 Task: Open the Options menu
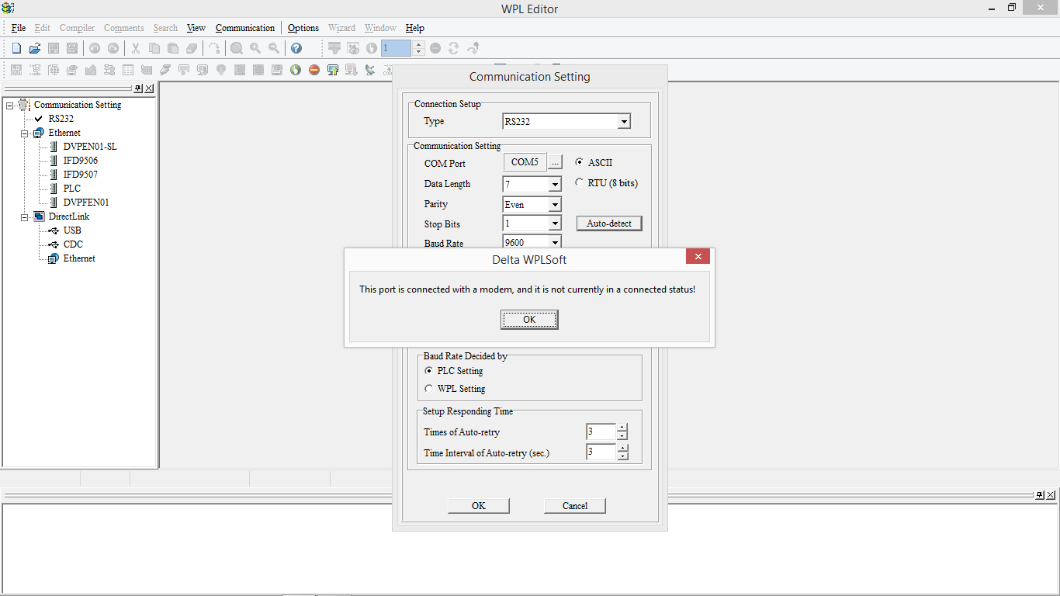click(x=303, y=28)
